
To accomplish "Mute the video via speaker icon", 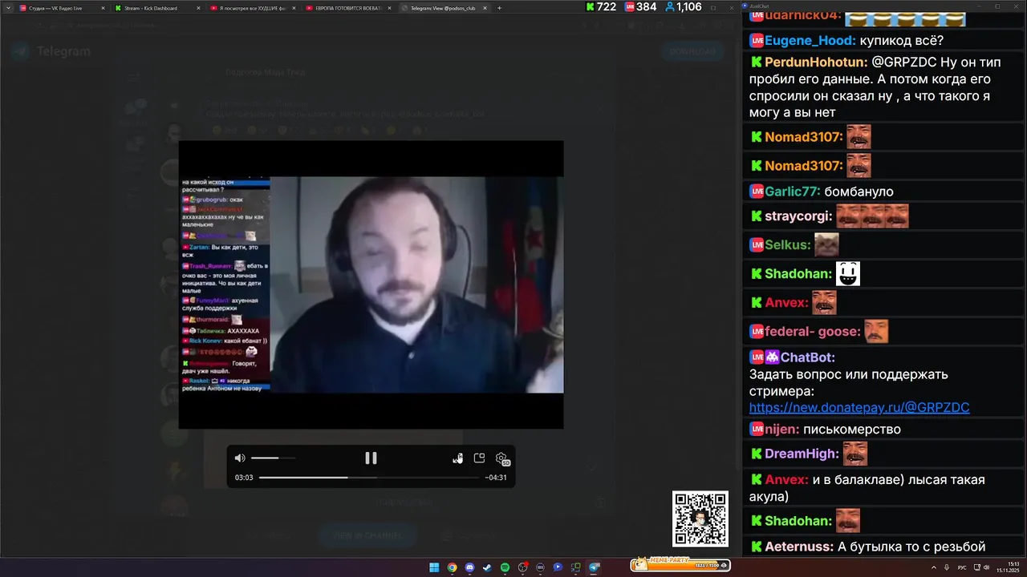I will pyautogui.click(x=239, y=458).
